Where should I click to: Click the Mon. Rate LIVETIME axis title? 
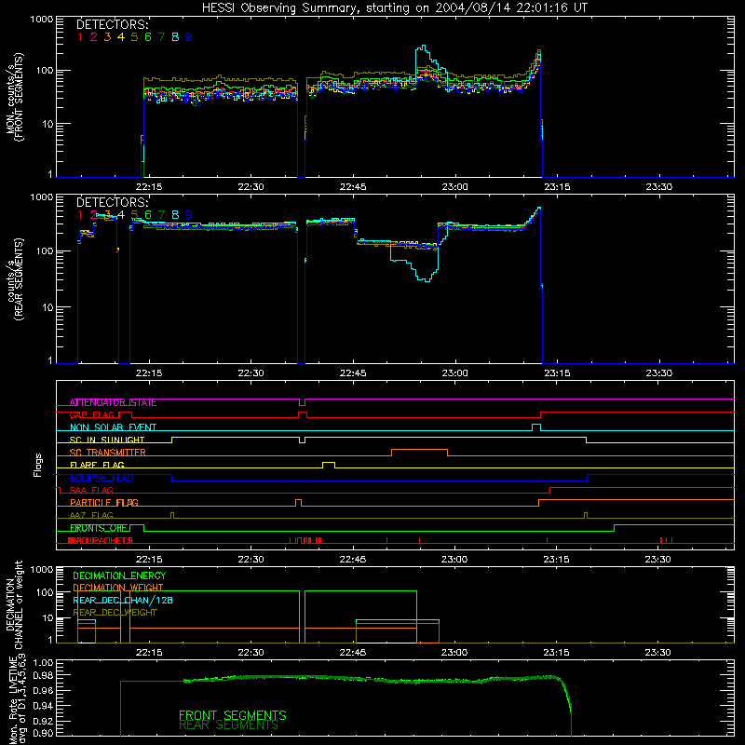pyautogui.click(x=20, y=700)
